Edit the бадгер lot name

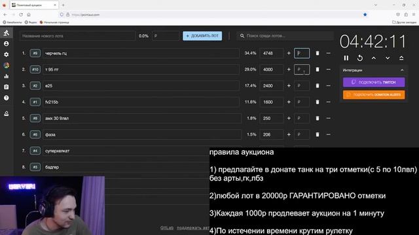(x=126, y=167)
